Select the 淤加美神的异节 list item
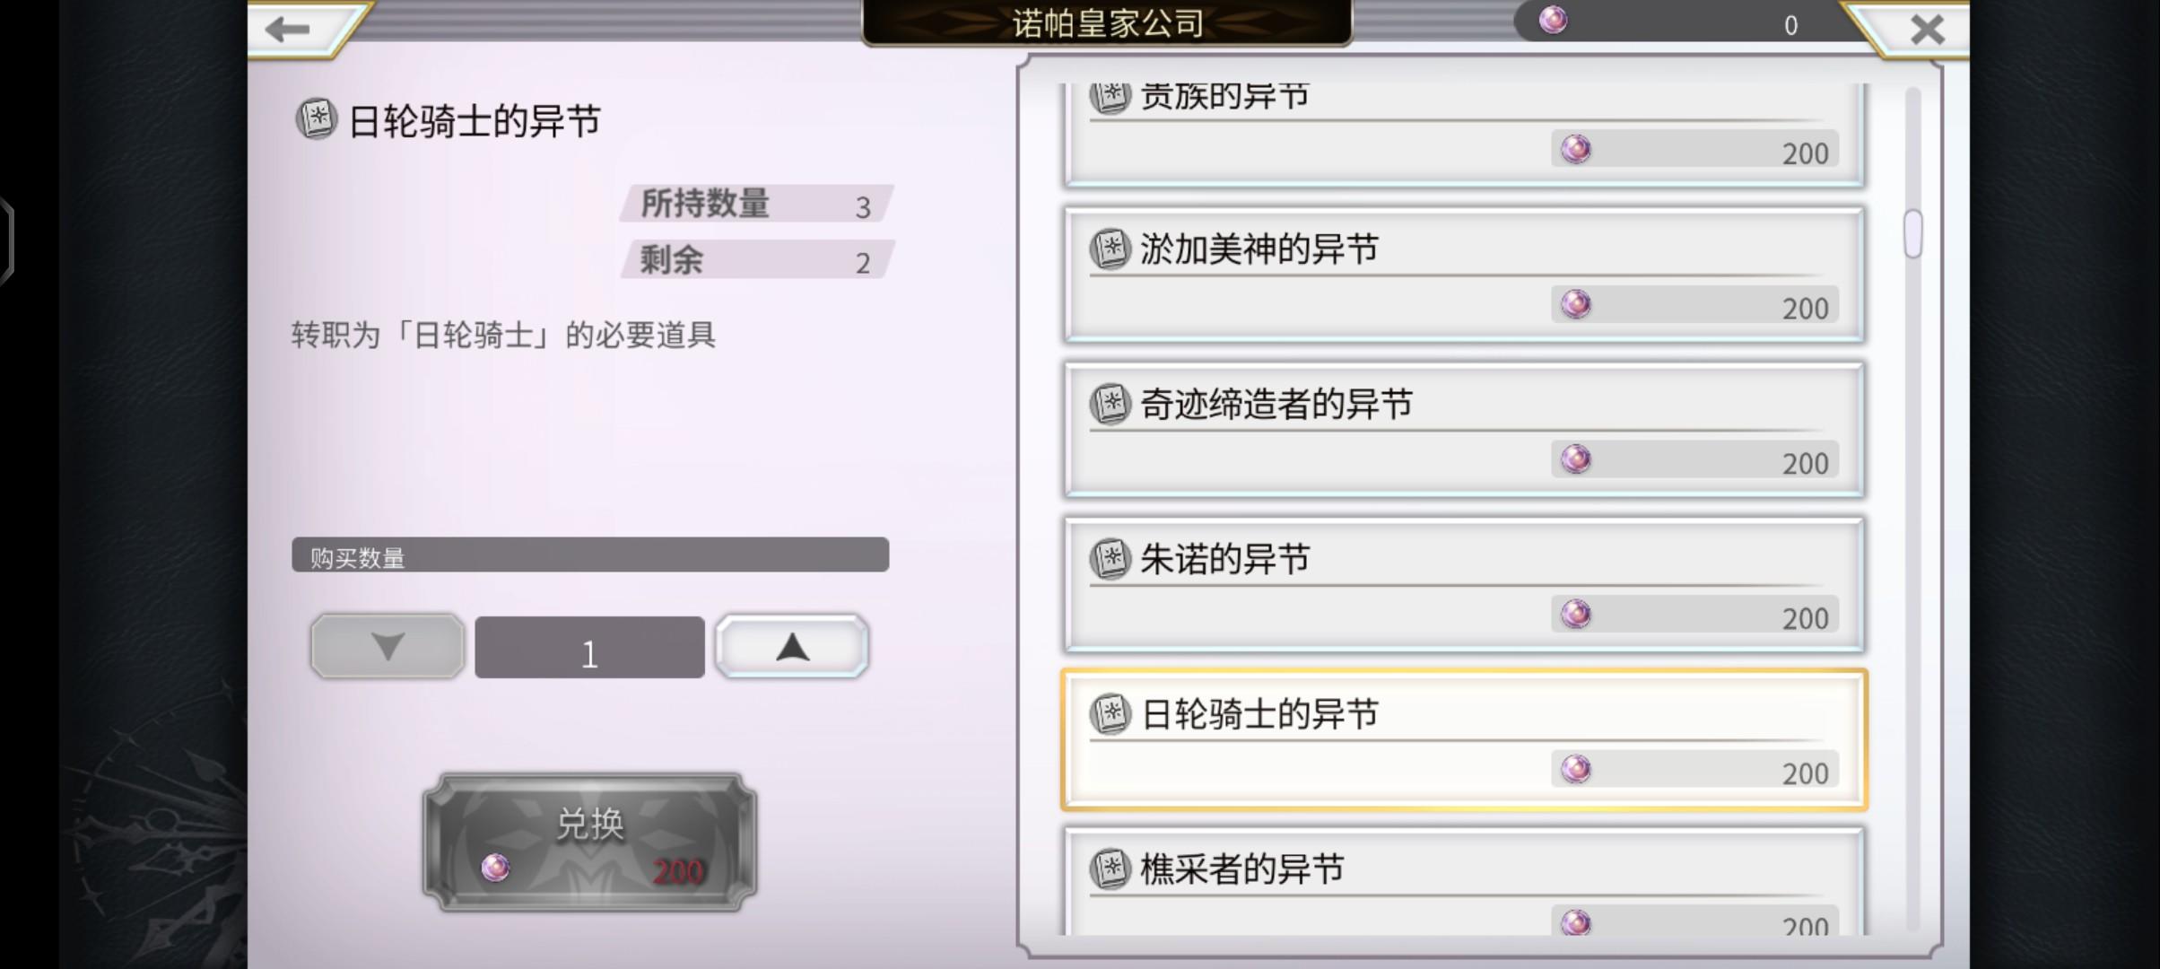Image resolution: width=2160 pixels, height=969 pixels. pyautogui.click(x=1464, y=275)
